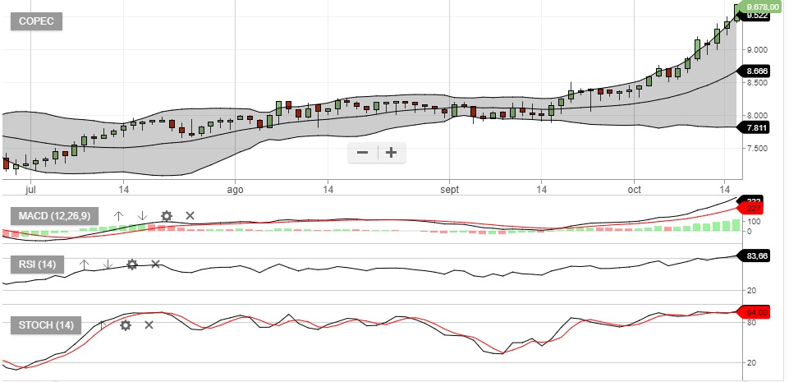Move the RSI panel up
Screen dimensions: 789x382
tap(84, 265)
